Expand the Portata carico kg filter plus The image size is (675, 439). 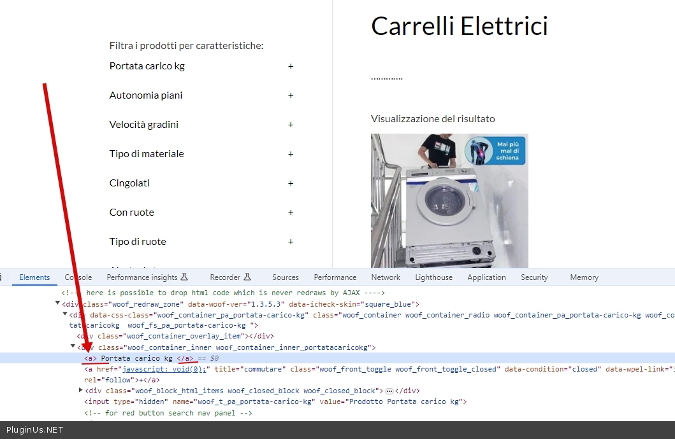tap(291, 66)
